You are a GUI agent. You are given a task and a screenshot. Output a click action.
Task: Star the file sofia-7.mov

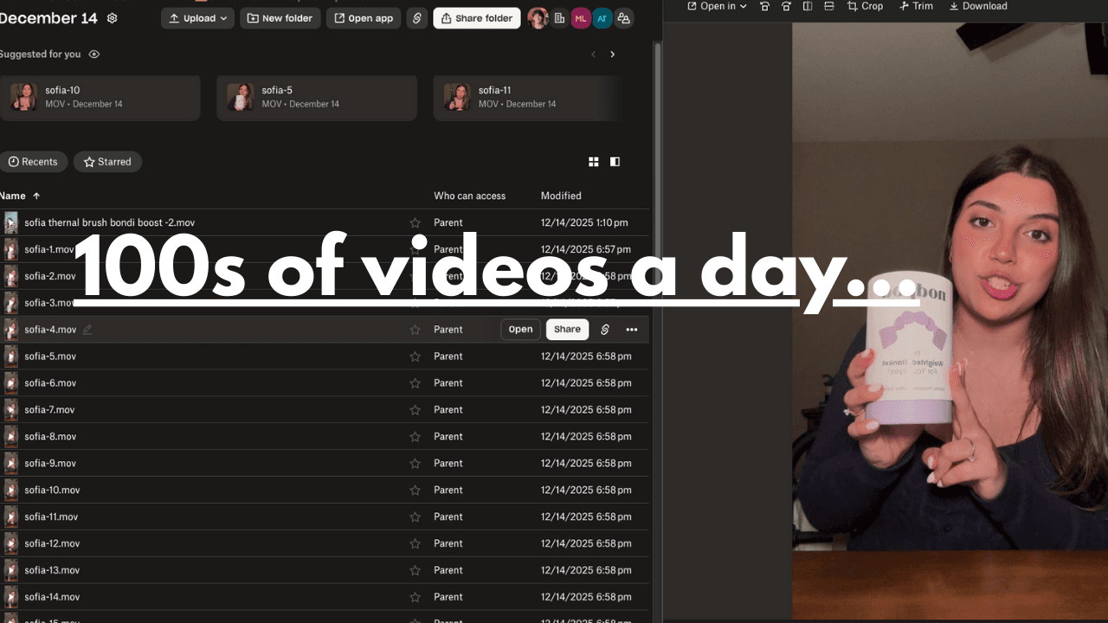[415, 409]
